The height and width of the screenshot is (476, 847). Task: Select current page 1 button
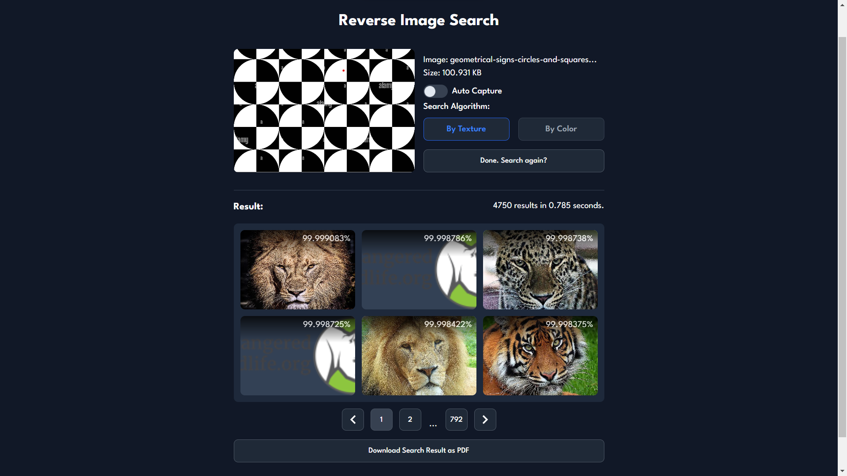coord(381,420)
